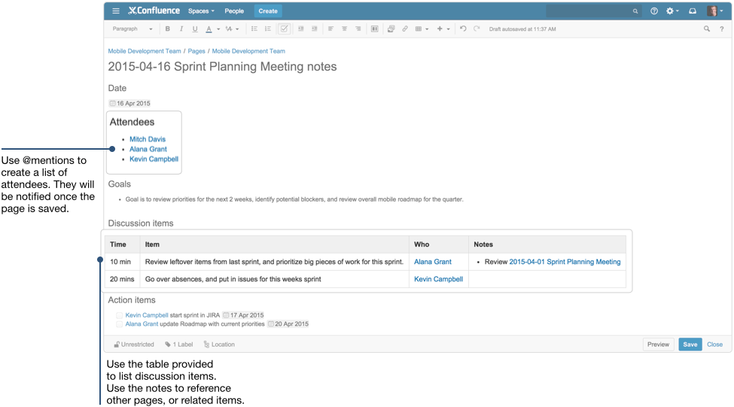734x407 pixels.
Task: Expand the insert more content arrow
Action: (x=449, y=29)
